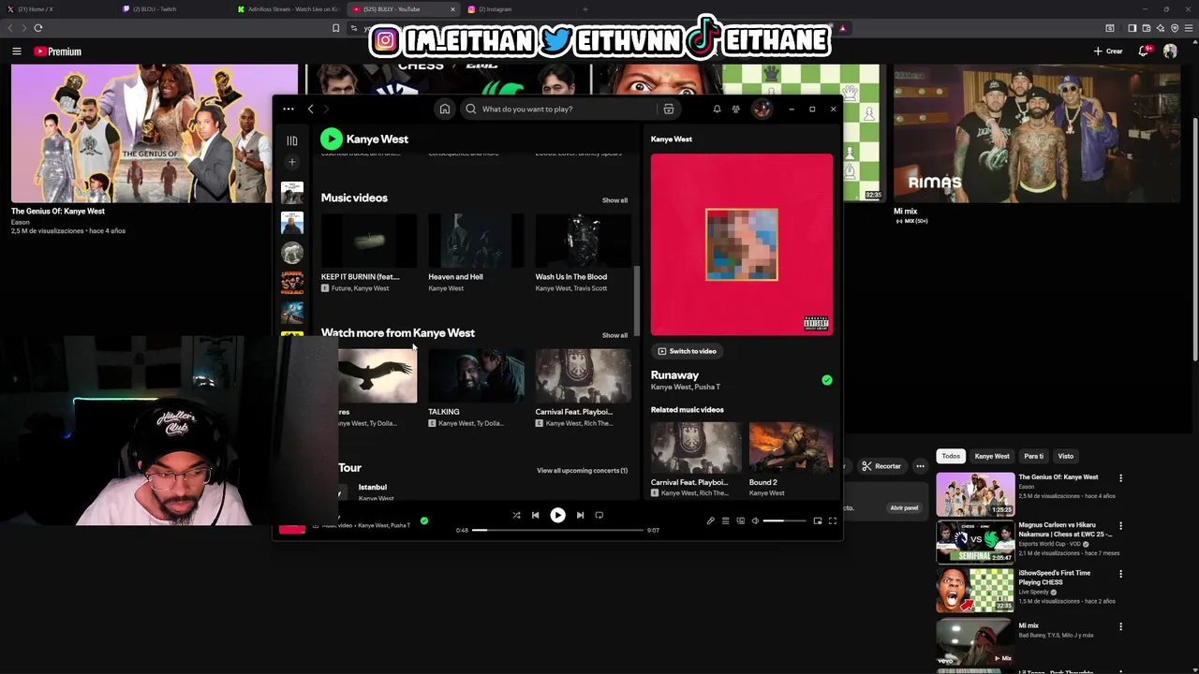The image size is (1199, 674).
Task: Open options menu for iShowSpeed's First Time Playing CHESS
Action: coord(1120,574)
